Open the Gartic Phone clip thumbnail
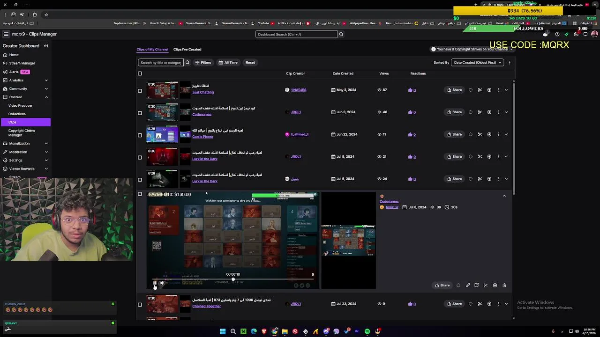Viewport: 600px width, 337px height. [x=162, y=134]
